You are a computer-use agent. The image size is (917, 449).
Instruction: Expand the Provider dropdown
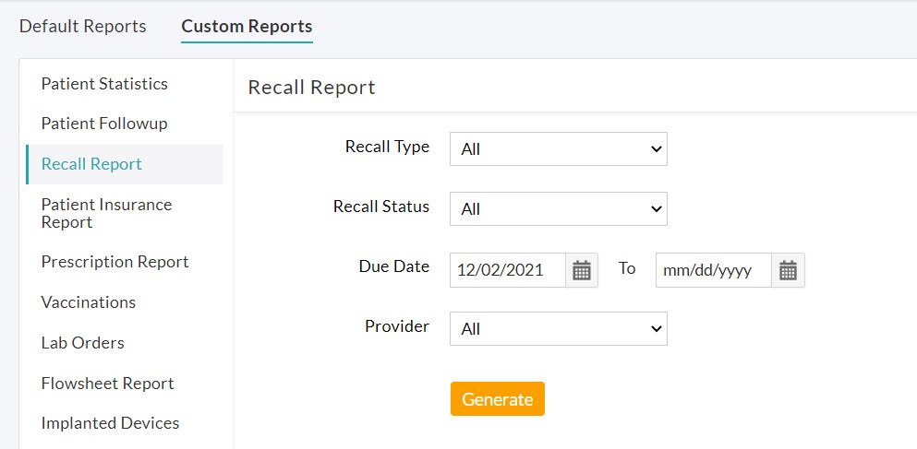[x=559, y=329]
